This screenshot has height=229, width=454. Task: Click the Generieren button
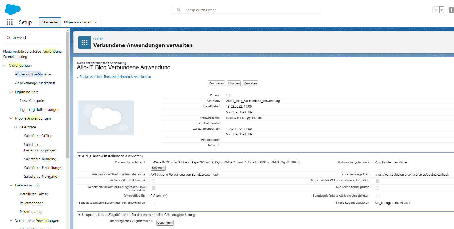[x=165, y=223]
